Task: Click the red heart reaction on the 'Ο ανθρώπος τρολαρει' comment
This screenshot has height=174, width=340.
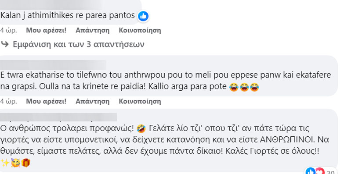Action: pyautogui.click(x=320, y=172)
